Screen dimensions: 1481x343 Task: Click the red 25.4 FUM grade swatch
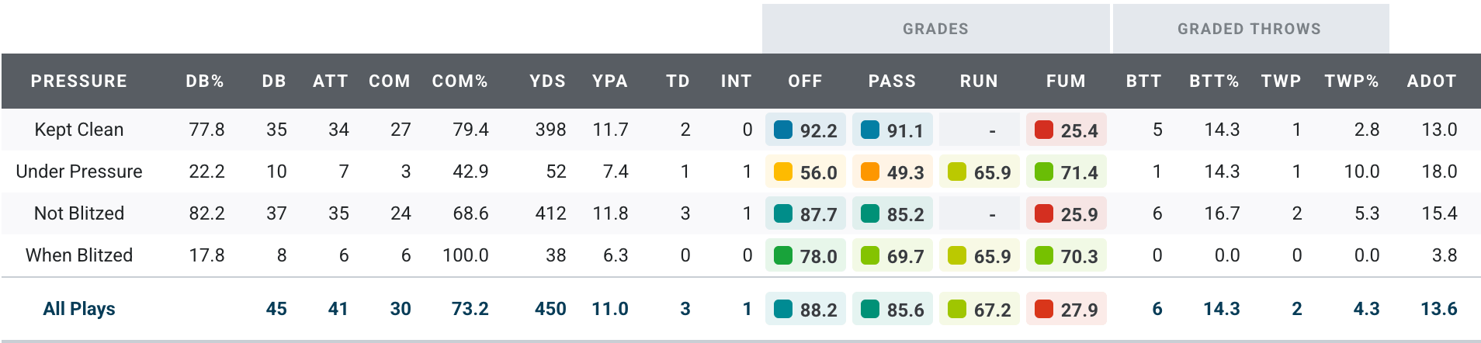click(x=1044, y=130)
